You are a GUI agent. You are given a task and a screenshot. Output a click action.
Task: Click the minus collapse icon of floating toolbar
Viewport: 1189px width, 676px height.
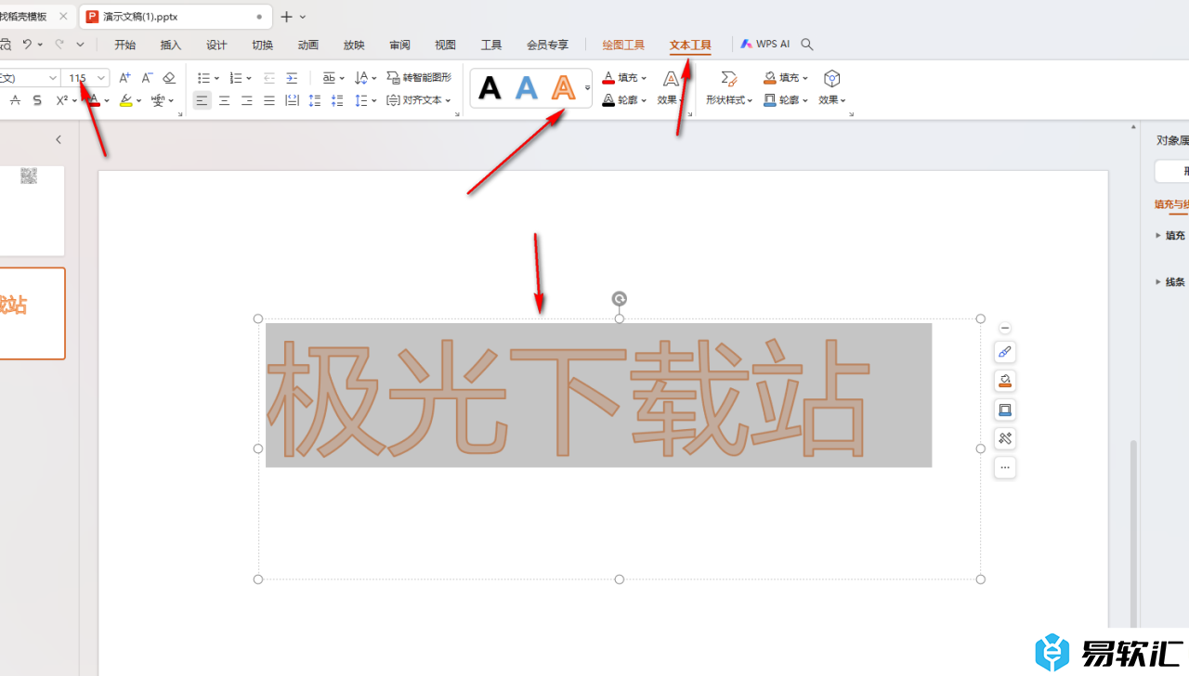point(1005,328)
